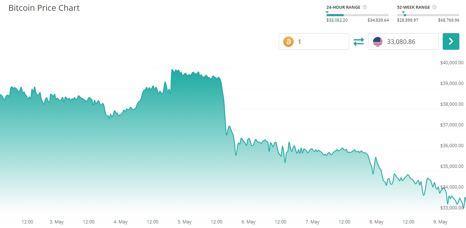This screenshot has width=466, height=228.
Task: Click the 52-week high value $68,769.96
Action: click(449, 20)
